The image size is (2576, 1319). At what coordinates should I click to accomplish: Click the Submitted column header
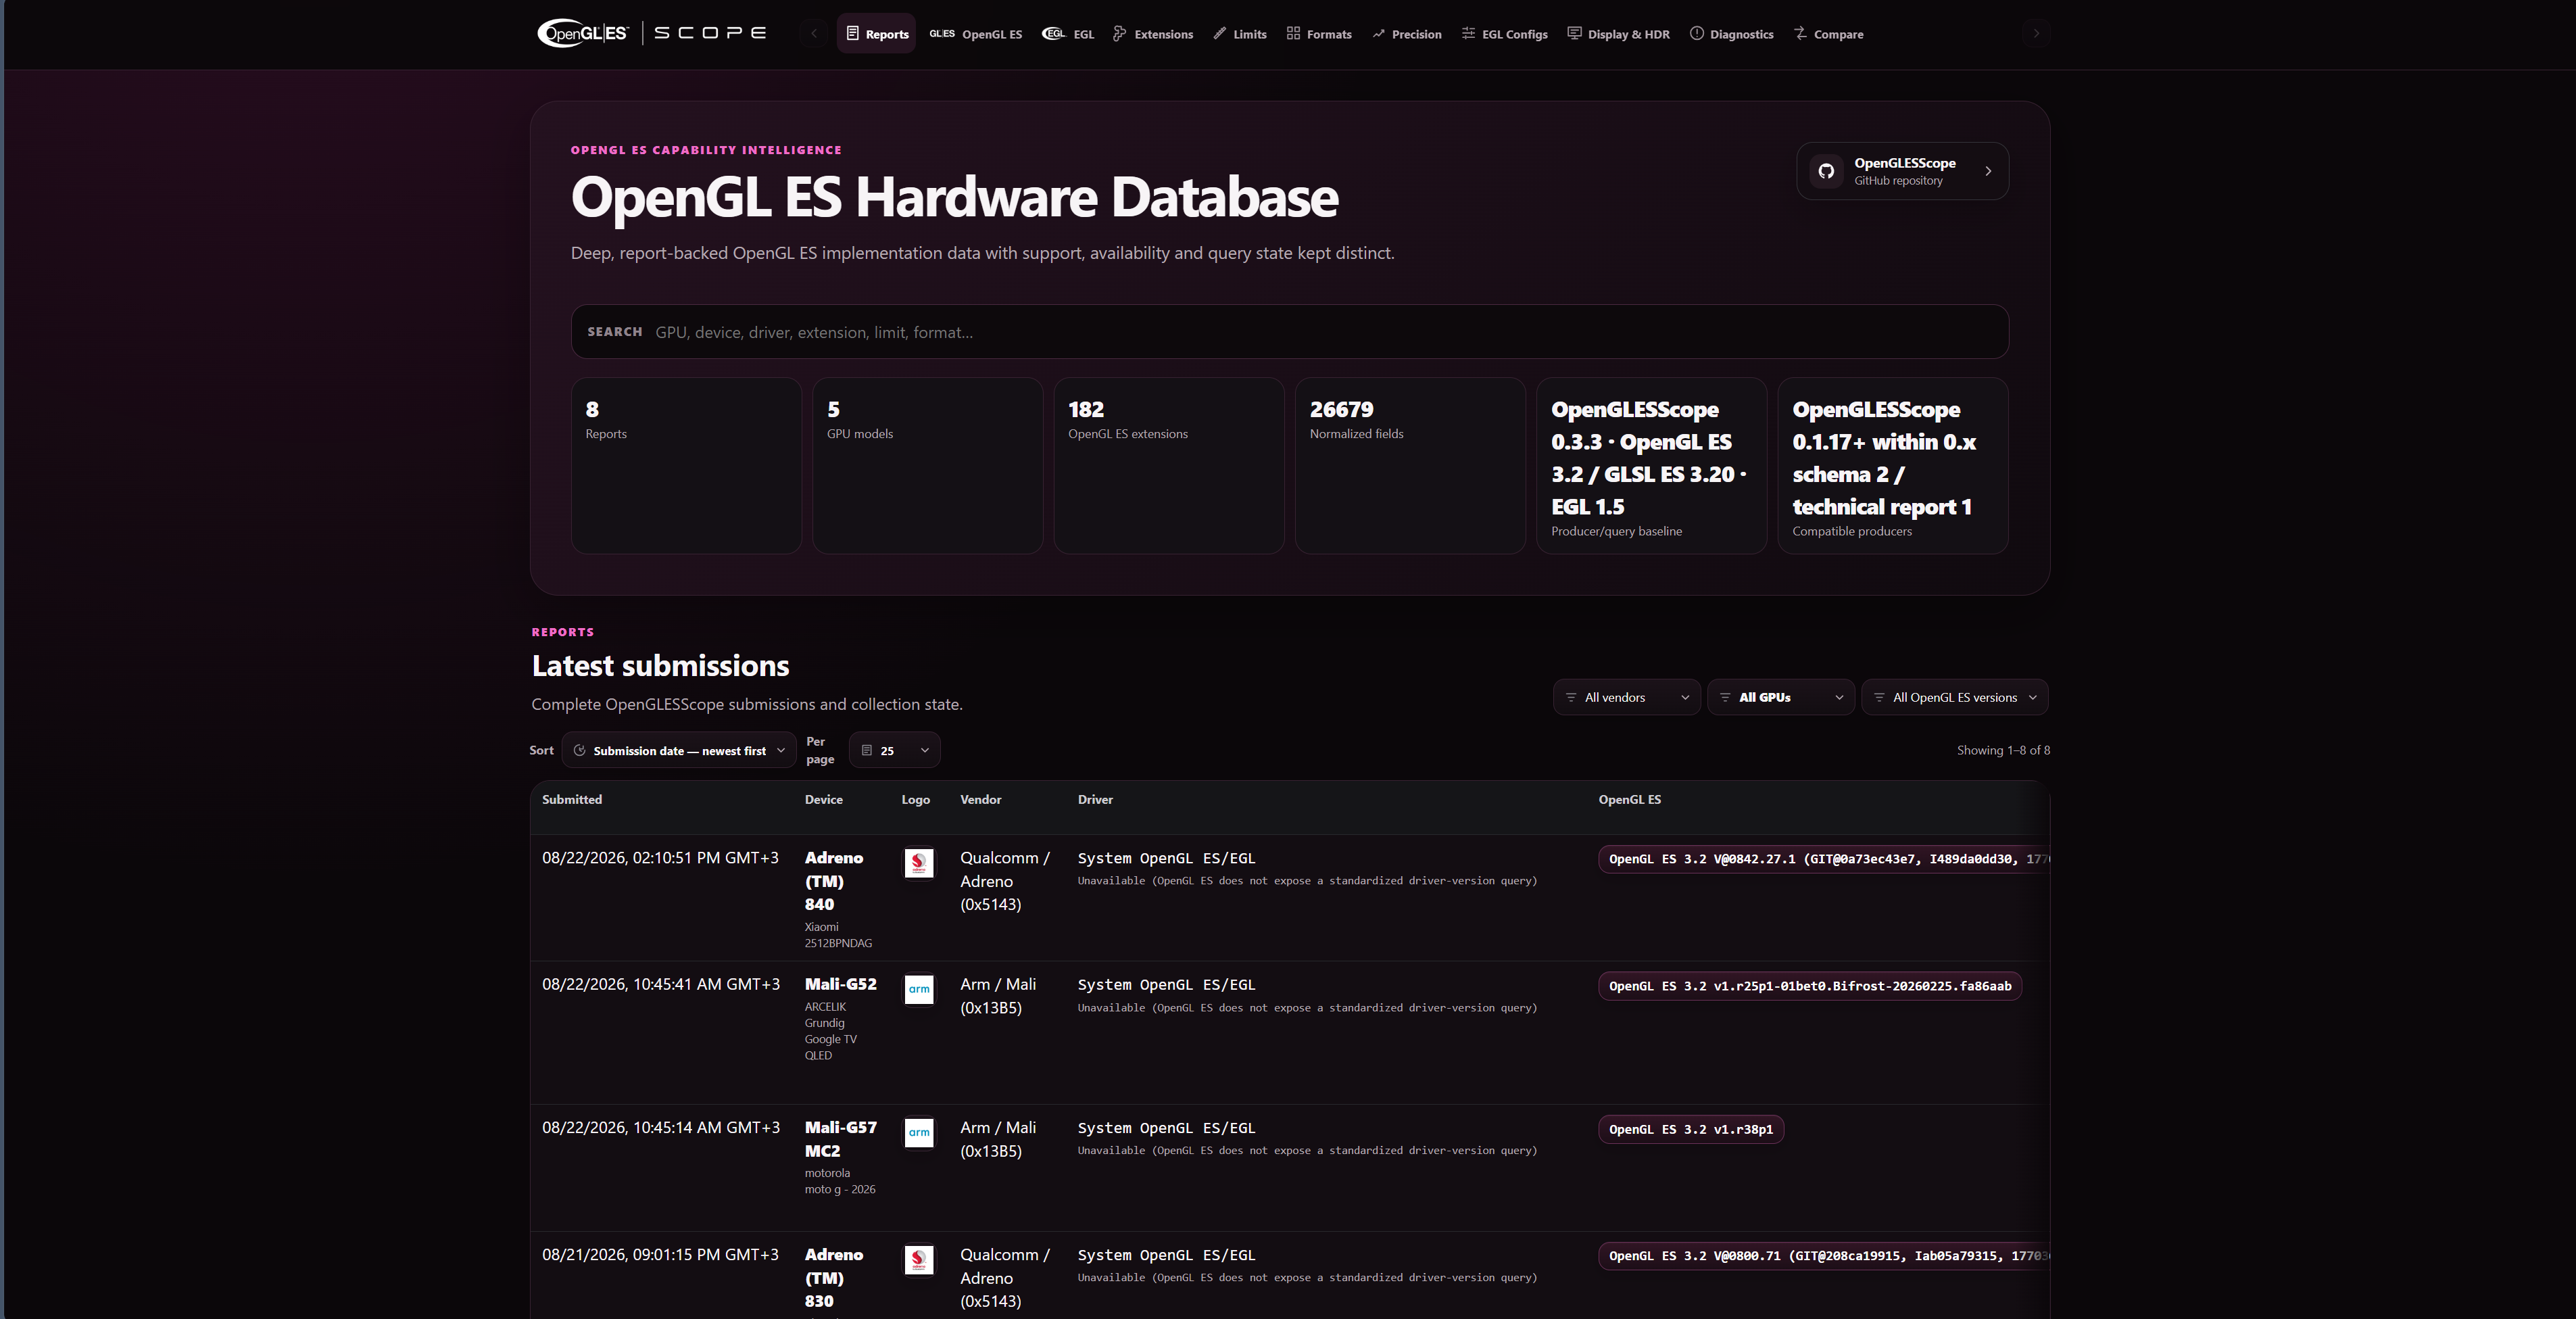click(572, 800)
